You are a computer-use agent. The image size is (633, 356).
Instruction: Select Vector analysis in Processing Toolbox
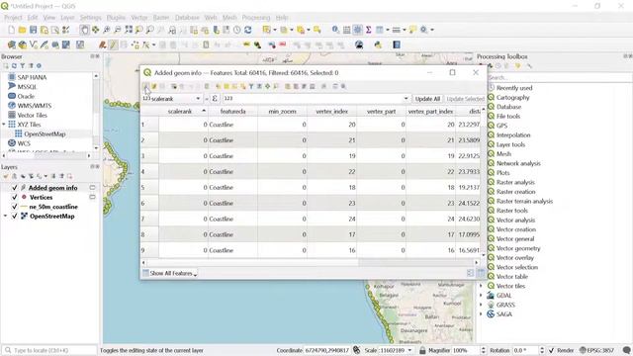click(x=515, y=220)
